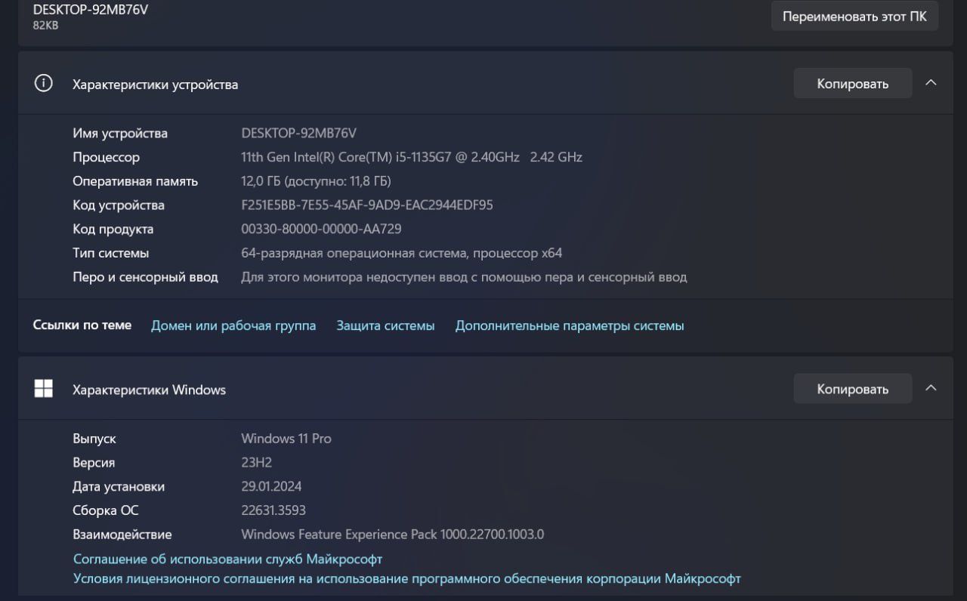Open Соглашение об использовании служб Майкрософт link
This screenshot has width=967, height=601.
[227, 559]
